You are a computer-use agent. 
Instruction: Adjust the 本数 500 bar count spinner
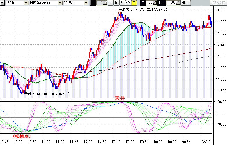click(x=178, y=3)
